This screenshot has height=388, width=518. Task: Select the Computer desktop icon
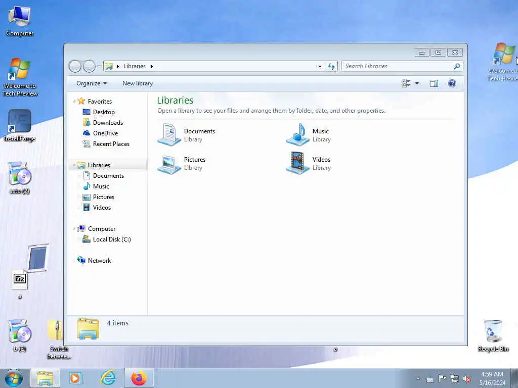pos(20,21)
